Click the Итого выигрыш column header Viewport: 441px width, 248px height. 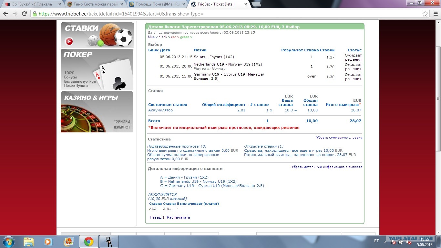tap(343, 105)
